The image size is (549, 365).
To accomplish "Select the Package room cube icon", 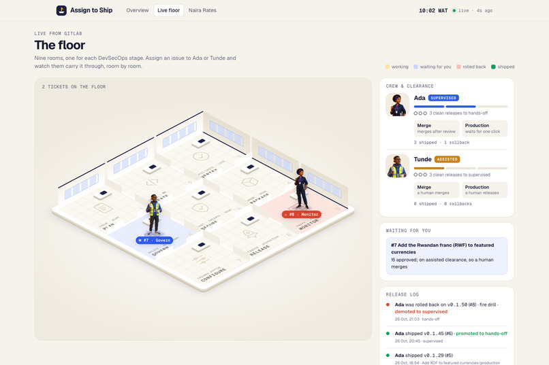I will [250, 182].
